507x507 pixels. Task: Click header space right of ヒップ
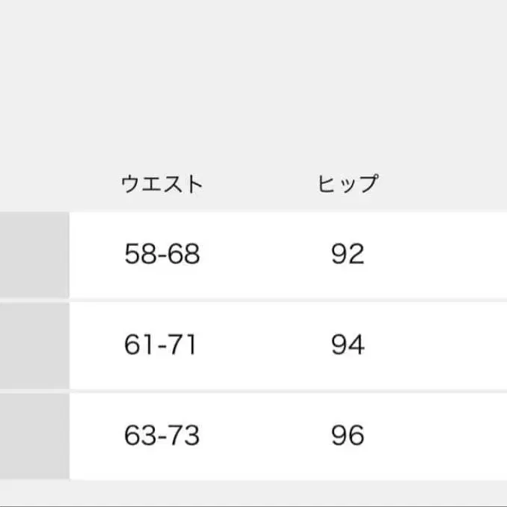[x=449, y=184]
